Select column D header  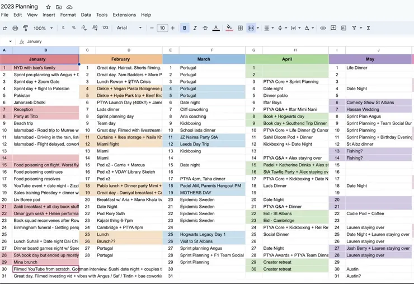[129, 50]
